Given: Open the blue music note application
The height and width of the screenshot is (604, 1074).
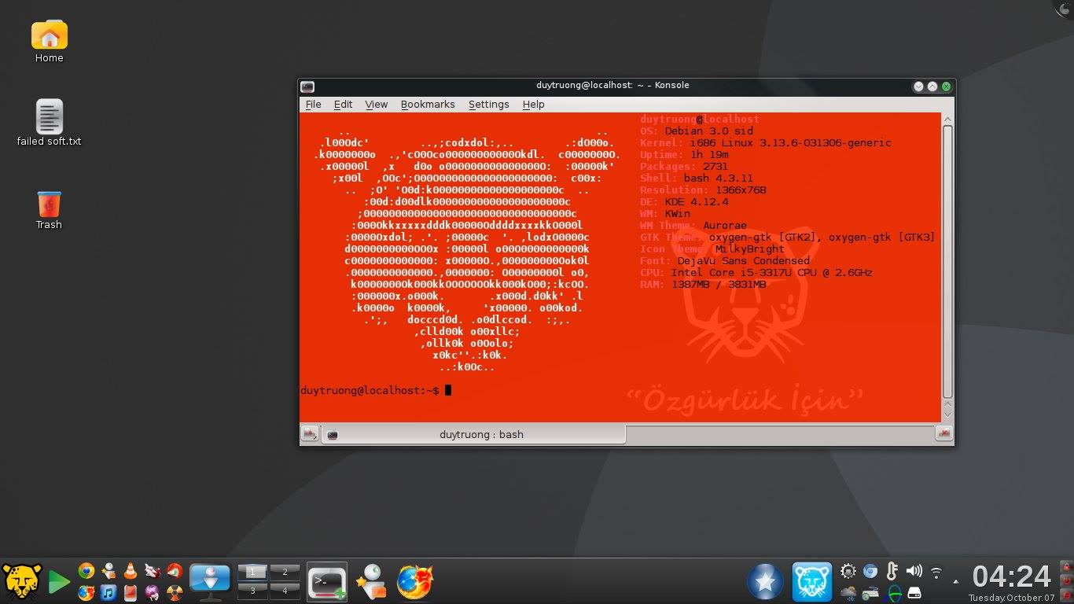Looking at the screenshot, I should tap(109, 591).
